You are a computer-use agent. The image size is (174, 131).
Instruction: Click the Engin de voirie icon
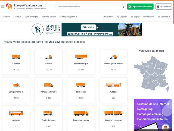click(x=48, y=113)
